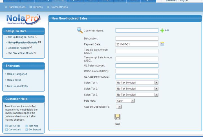Click the green Add customer icon
The width and height of the screenshot is (203, 137).
click(162, 31)
